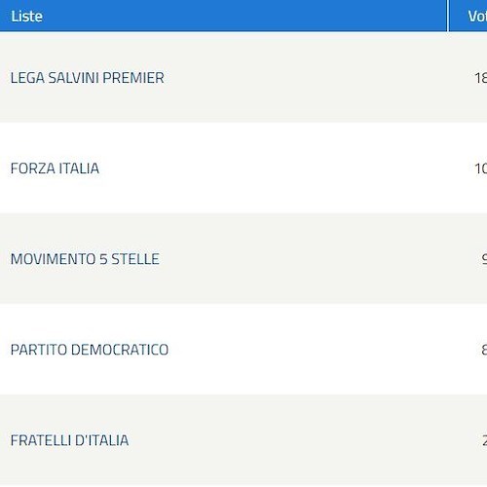Click the divider between Liste and Voti headers

point(448,16)
